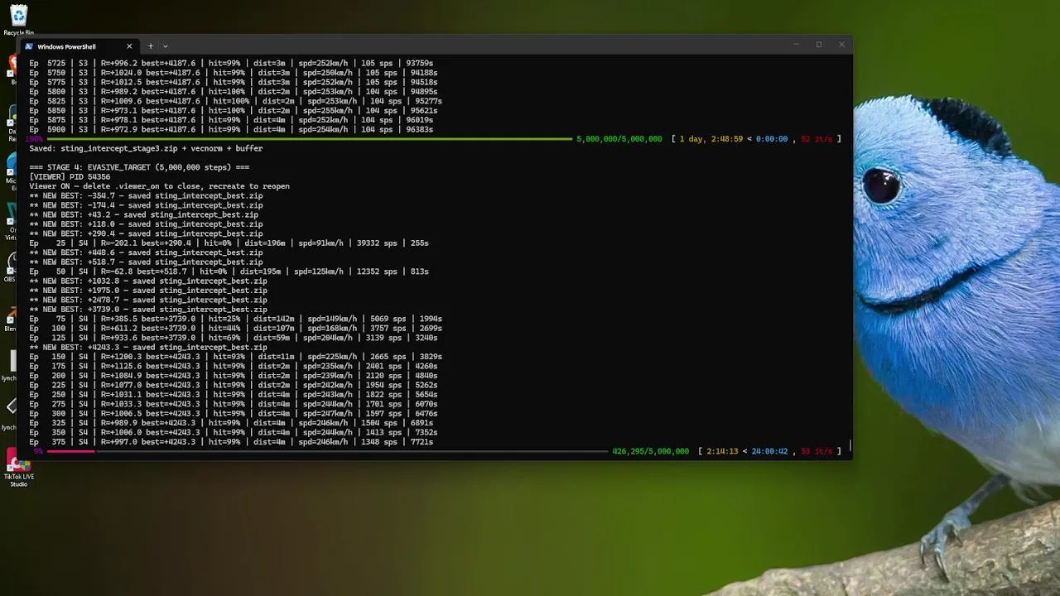This screenshot has width=1060, height=596.
Task: Minimize the Windows PowerShell window
Action: click(796, 45)
